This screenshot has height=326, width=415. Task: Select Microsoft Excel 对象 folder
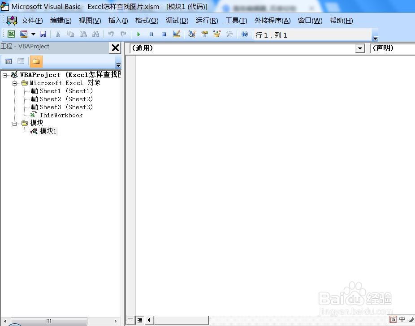[x=65, y=83]
